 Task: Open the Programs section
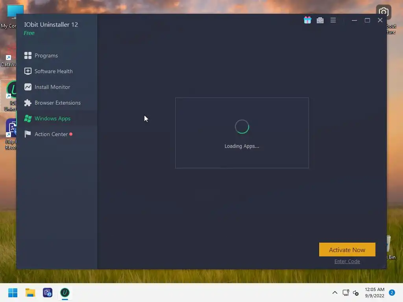click(57, 55)
